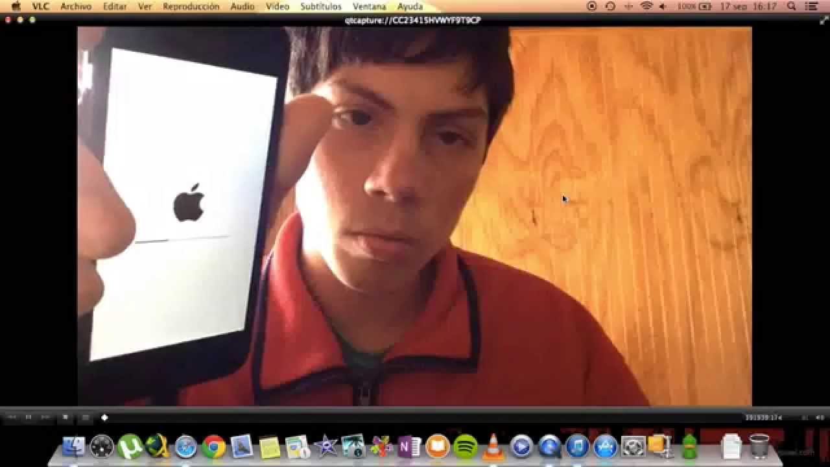Open the Vídeo menu
The width and height of the screenshot is (830, 467).
[x=278, y=6]
